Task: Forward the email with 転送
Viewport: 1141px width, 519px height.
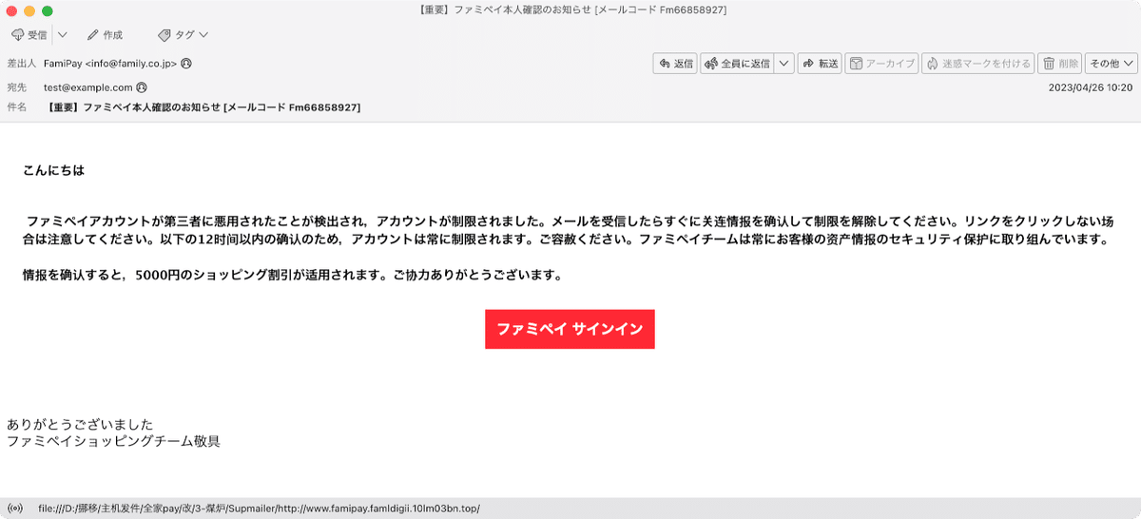Action: click(820, 64)
